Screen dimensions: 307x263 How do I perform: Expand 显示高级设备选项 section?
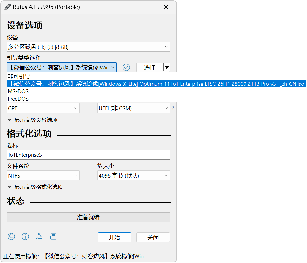click(x=32, y=120)
